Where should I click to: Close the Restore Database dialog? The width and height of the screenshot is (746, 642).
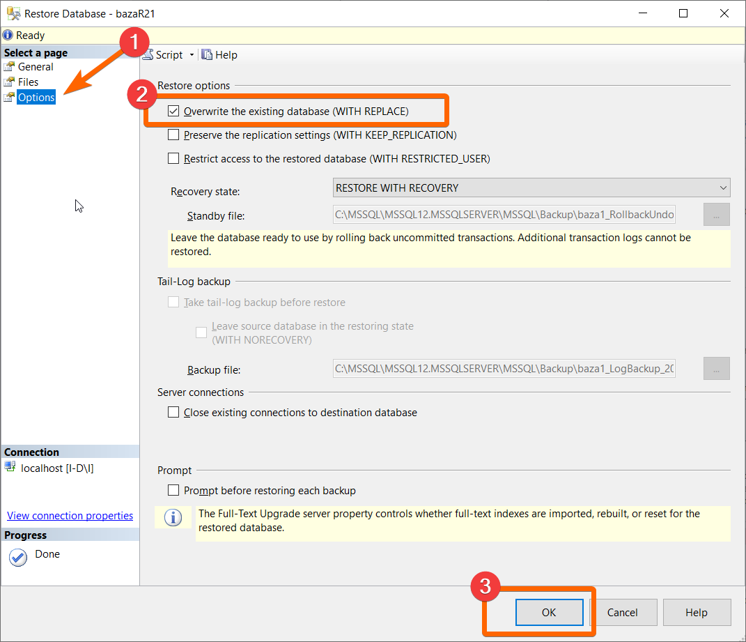724,13
